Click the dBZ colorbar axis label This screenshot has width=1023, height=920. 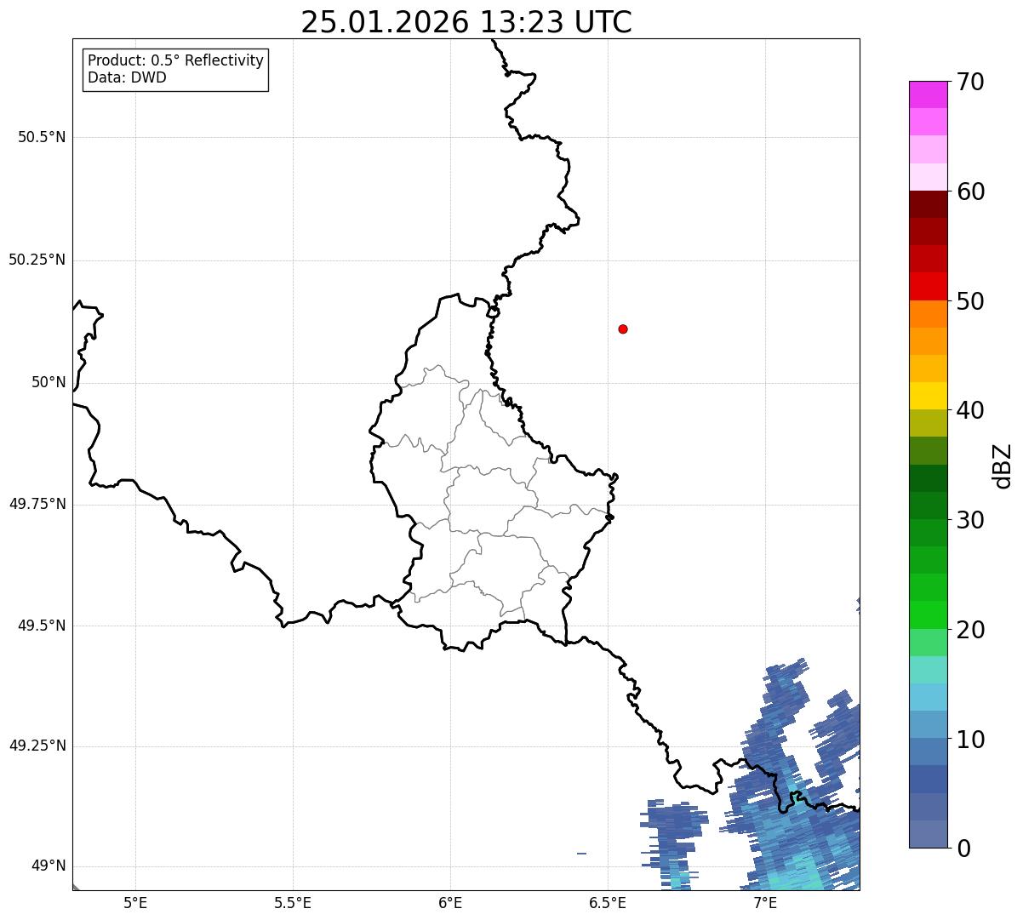pyautogui.click(x=1003, y=466)
